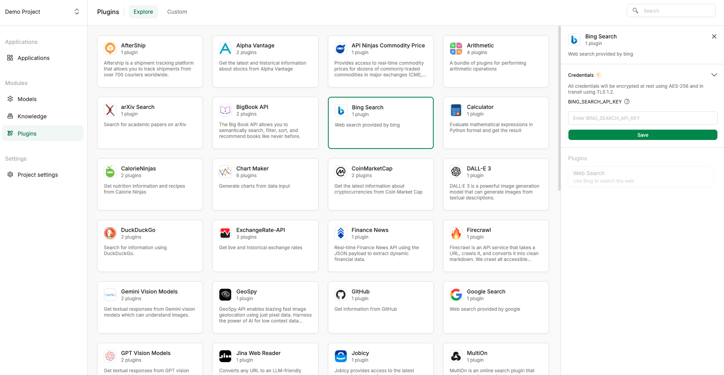Click the CoinMarketCap logo icon
This screenshot has width=724, height=375.
[340, 172]
